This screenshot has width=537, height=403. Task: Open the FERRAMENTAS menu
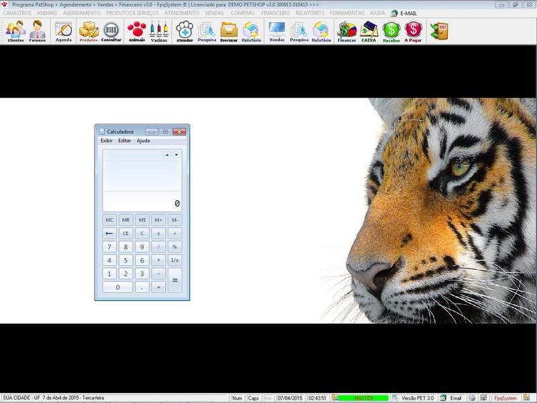tap(347, 13)
